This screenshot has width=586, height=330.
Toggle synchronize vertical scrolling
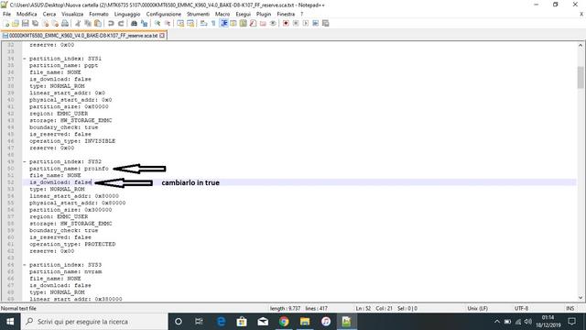(x=180, y=23)
